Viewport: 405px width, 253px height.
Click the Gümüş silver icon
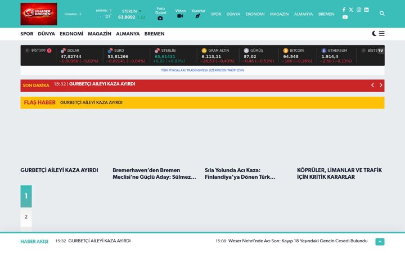[x=246, y=51]
